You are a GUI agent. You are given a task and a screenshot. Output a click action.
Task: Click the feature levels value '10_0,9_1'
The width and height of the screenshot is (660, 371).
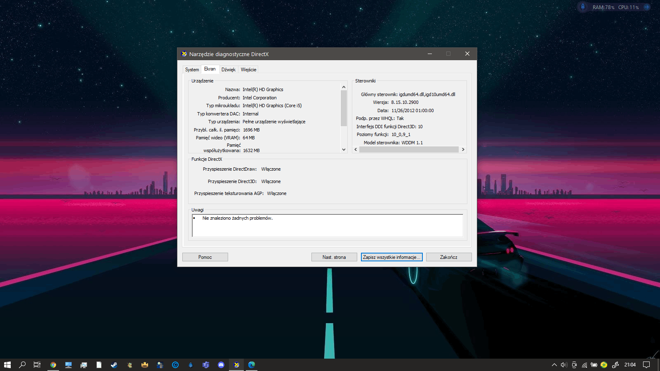pos(401,134)
